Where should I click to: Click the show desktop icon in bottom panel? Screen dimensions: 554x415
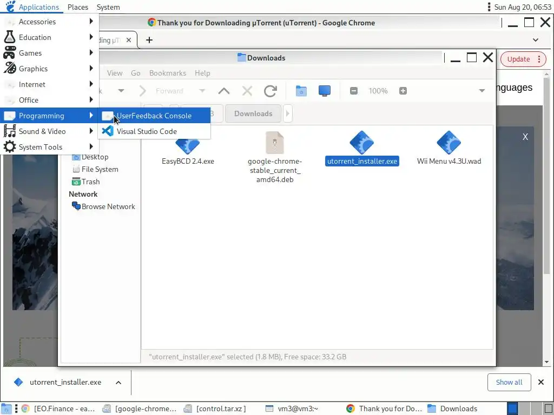coord(6,409)
